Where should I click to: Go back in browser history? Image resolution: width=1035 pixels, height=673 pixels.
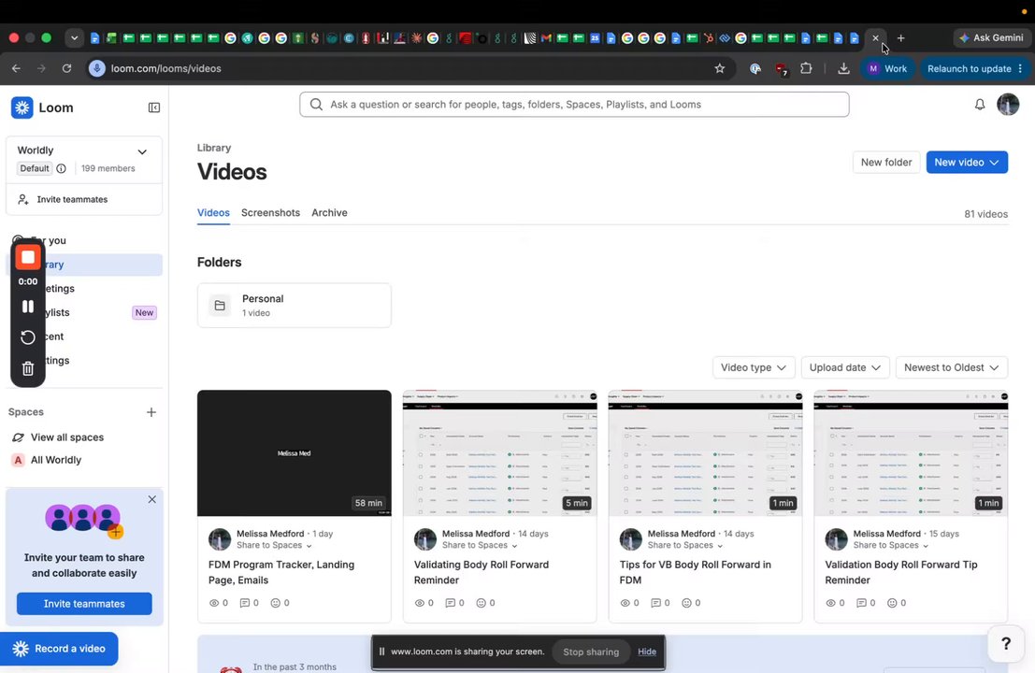17,68
